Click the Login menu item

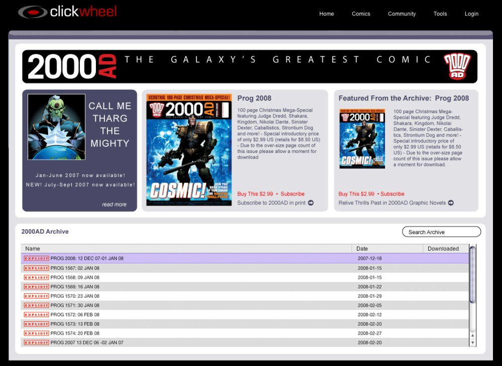click(x=471, y=14)
